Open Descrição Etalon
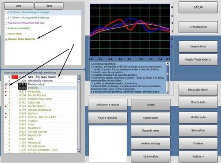The image size is (221, 163). 198,89
